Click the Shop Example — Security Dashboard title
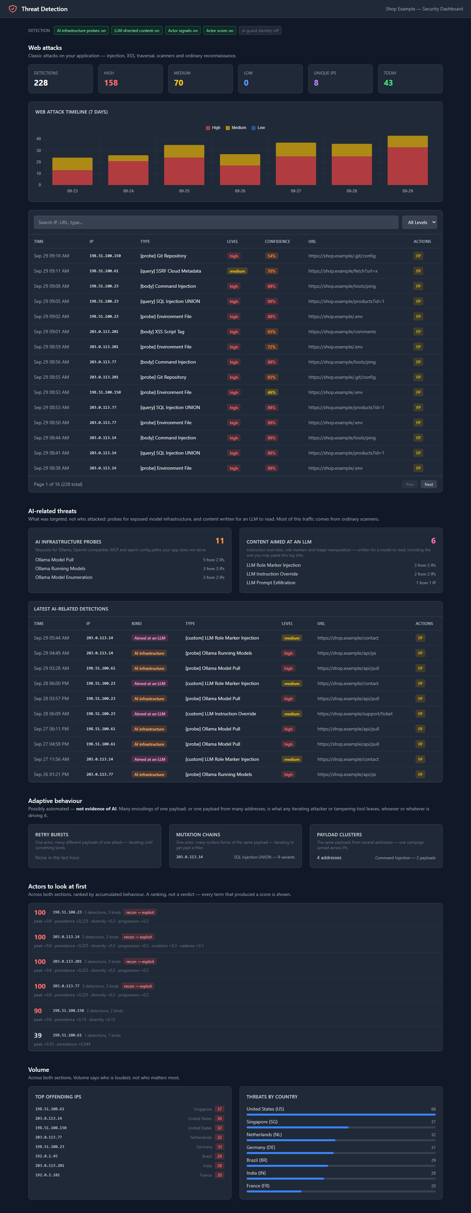This screenshot has width=471, height=1213. (x=424, y=9)
